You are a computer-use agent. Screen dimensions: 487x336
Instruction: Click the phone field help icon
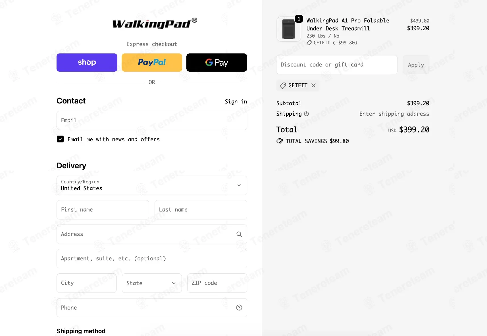tap(239, 308)
